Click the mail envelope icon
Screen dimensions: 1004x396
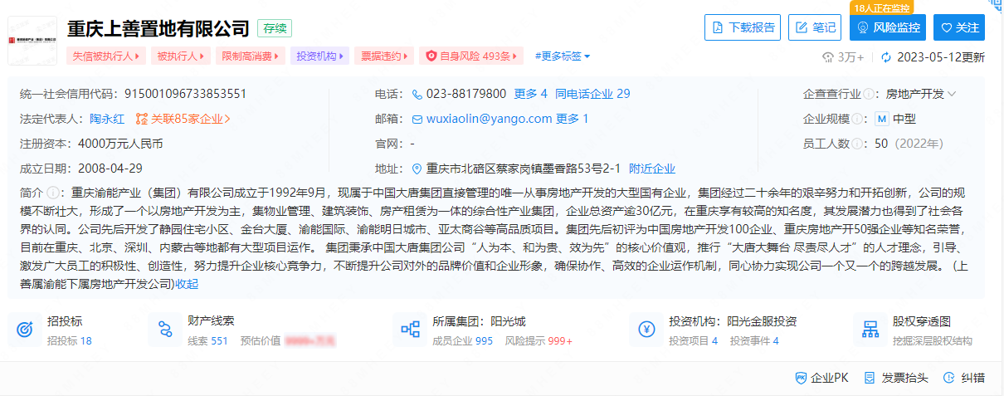(x=418, y=119)
